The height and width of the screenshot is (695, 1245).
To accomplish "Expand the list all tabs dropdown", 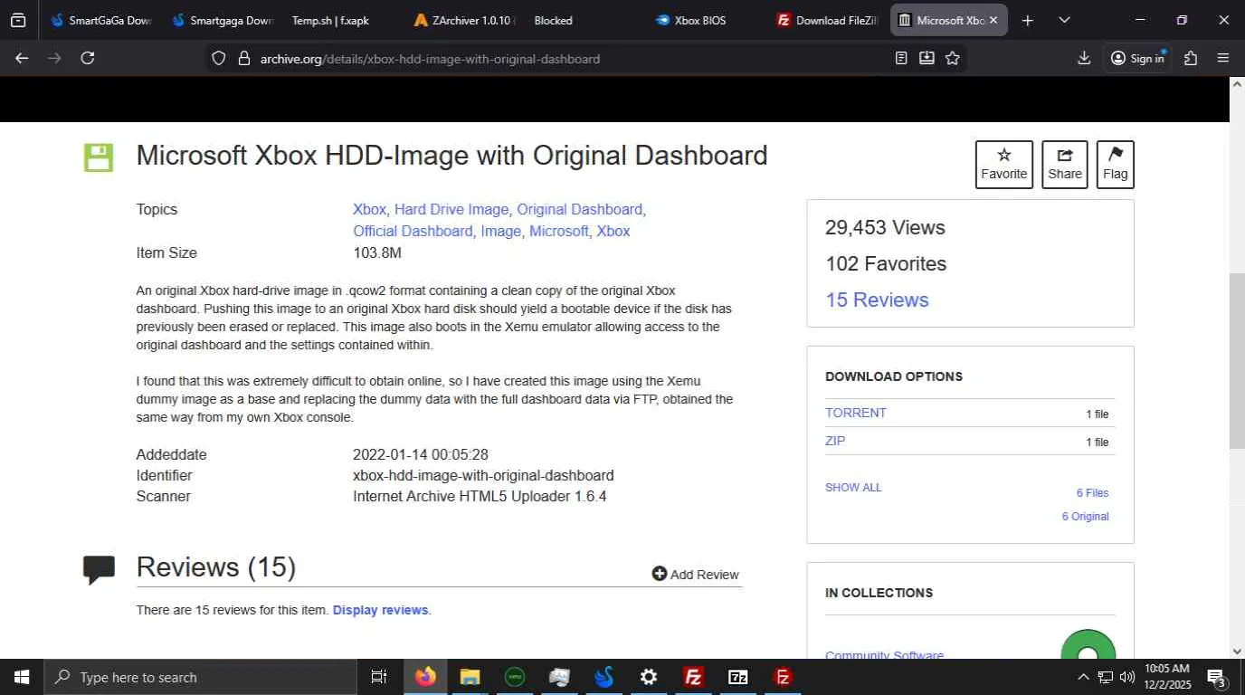I will pyautogui.click(x=1064, y=20).
